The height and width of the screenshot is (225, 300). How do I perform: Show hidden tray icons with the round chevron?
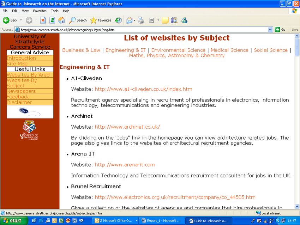click(x=278, y=221)
